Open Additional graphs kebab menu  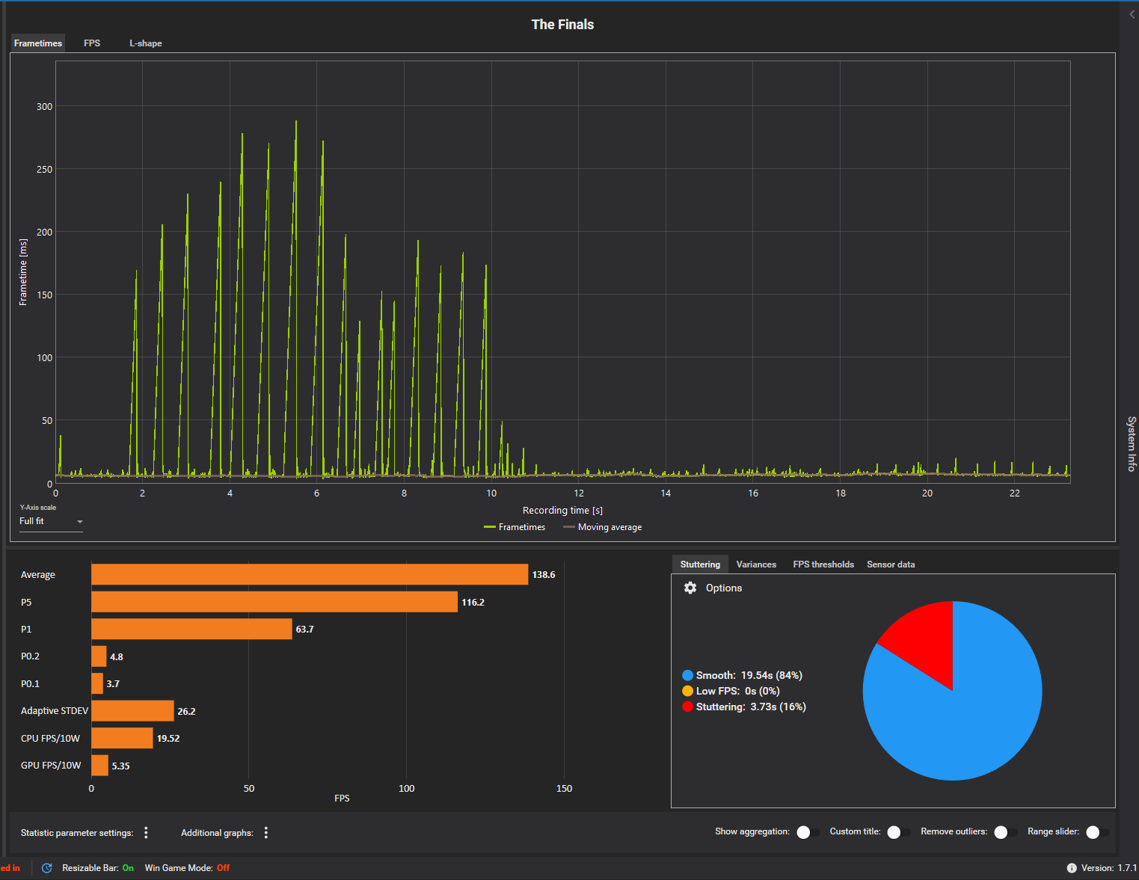coord(266,832)
